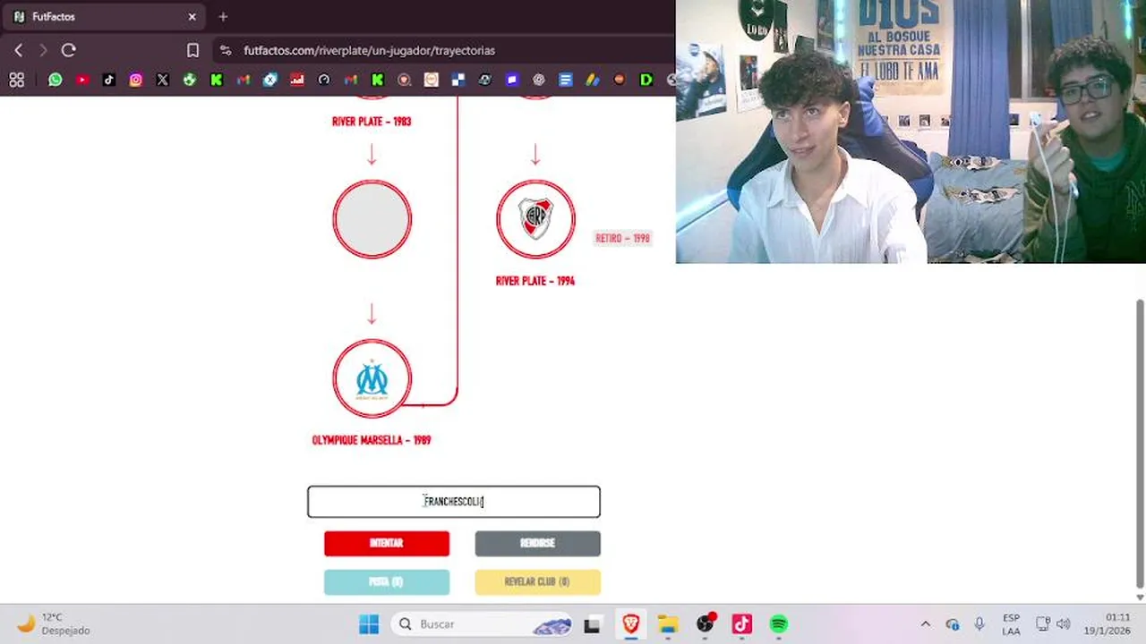Open the Google Ads bookmark
The width and height of the screenshot is (1146, 644).
point(593,80)
